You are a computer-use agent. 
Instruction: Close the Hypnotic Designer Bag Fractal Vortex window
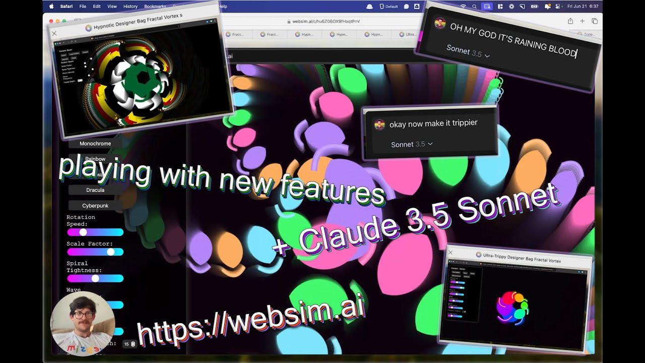coord(54,33)
